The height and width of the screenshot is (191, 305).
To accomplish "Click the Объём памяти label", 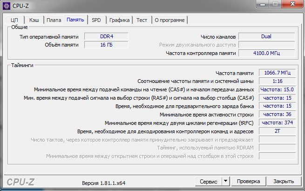I will [x=61, y=45].
